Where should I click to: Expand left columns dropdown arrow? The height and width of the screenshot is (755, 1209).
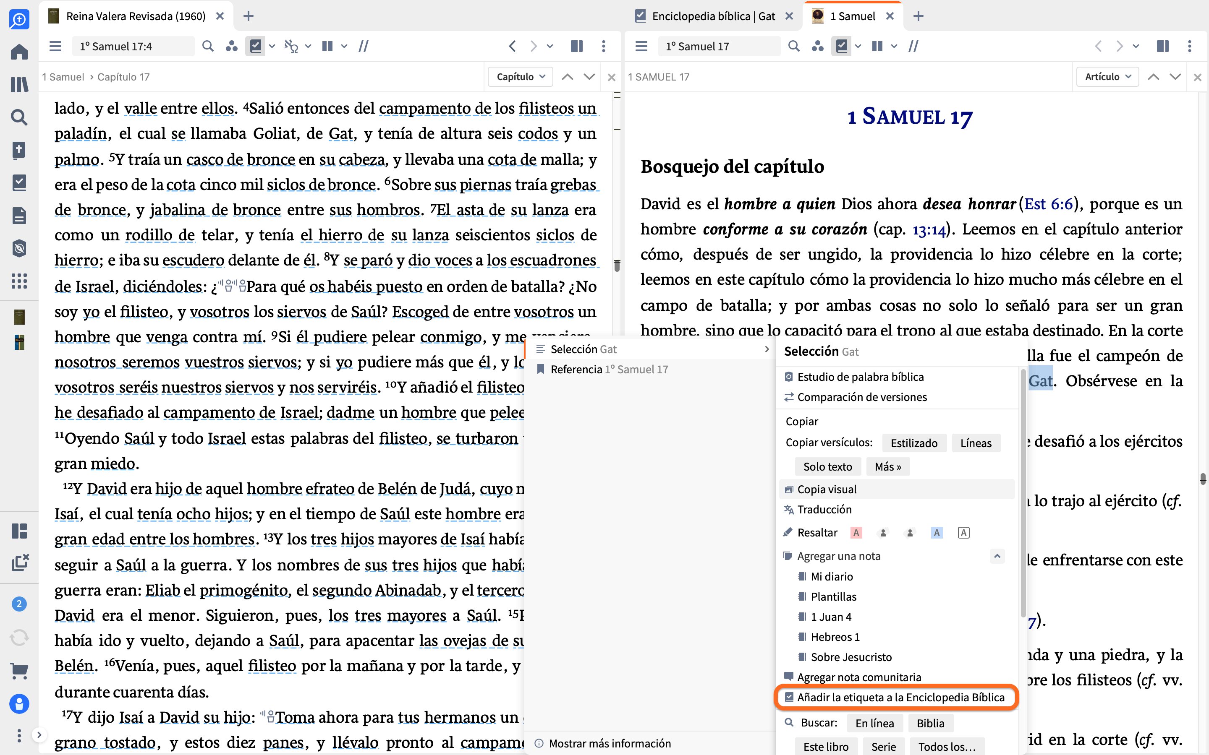344,47
